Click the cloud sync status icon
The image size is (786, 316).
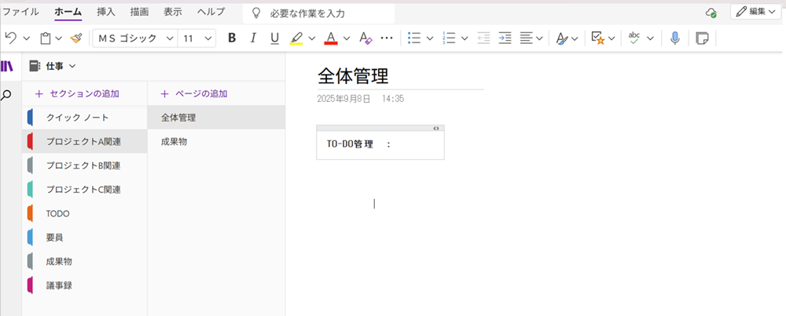click(711, 13)
